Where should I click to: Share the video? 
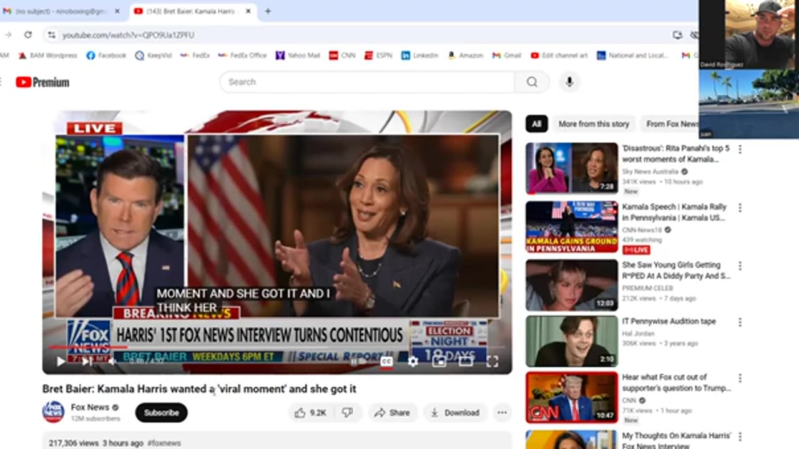pos(392,413)
